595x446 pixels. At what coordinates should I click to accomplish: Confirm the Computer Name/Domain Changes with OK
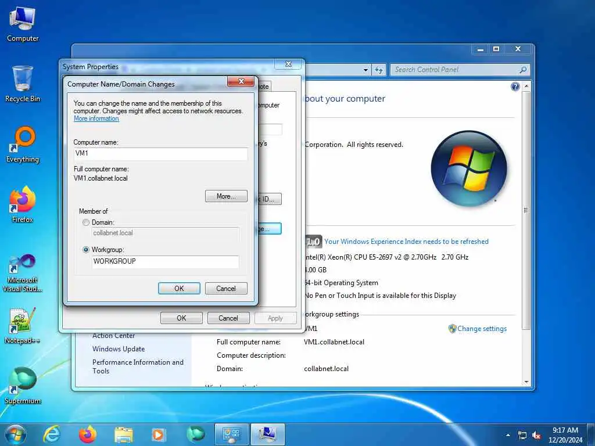pyautogui.click(x=179, y=289)
